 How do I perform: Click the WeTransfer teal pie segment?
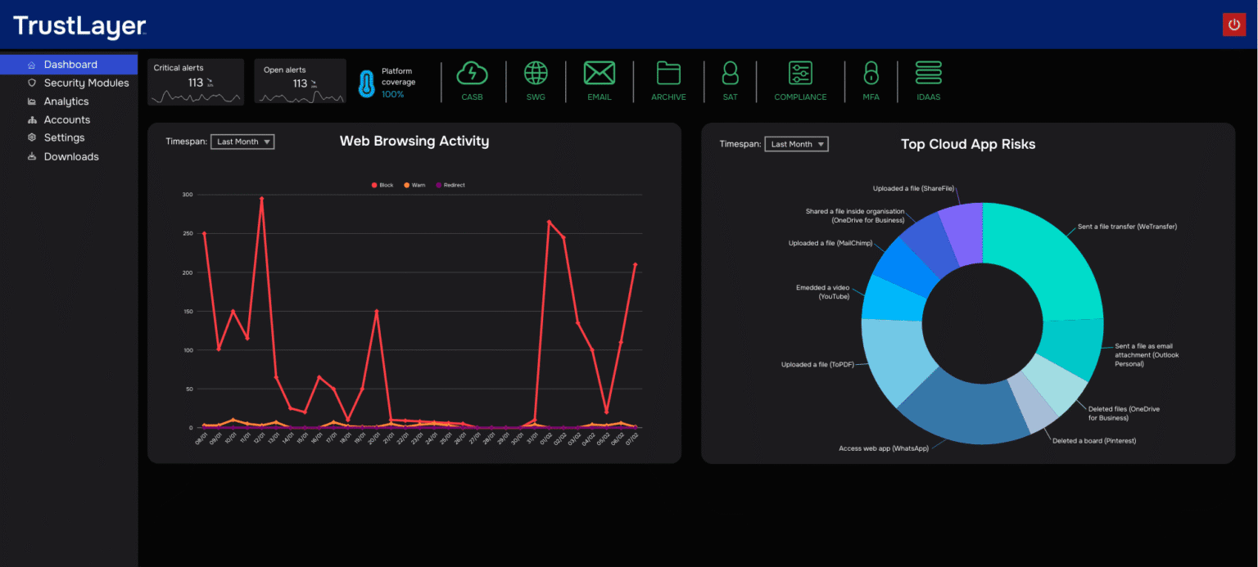(1048, 258)
